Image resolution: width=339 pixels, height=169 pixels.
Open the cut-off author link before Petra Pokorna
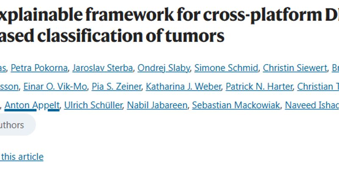pyautogui.click(x=3, y=68)
